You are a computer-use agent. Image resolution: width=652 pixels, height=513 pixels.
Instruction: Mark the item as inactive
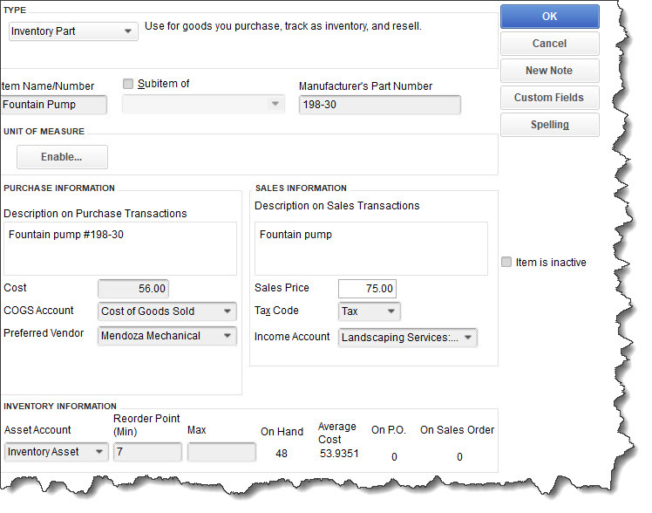coord(506,262)
